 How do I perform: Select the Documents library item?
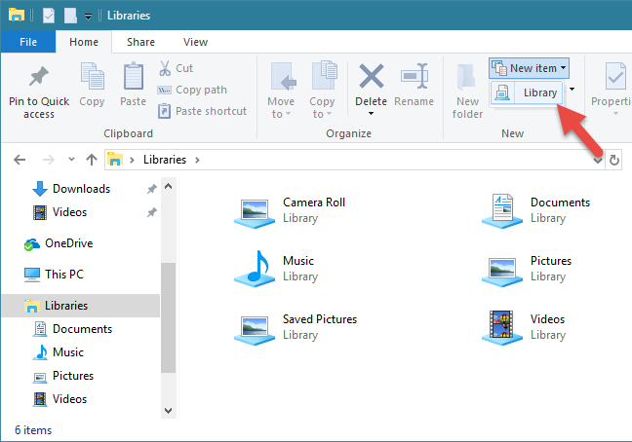[536, 210]
